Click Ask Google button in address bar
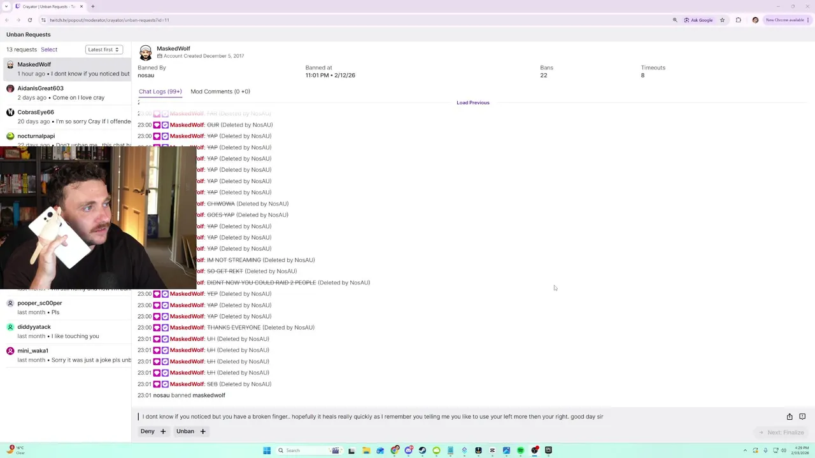 pos(698,20)
